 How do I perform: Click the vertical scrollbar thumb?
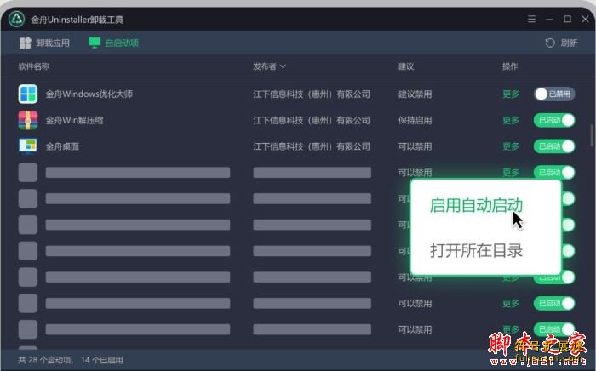click(592, 135)
